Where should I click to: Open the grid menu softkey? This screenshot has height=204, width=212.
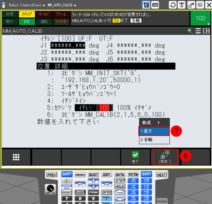click(16, 157)
